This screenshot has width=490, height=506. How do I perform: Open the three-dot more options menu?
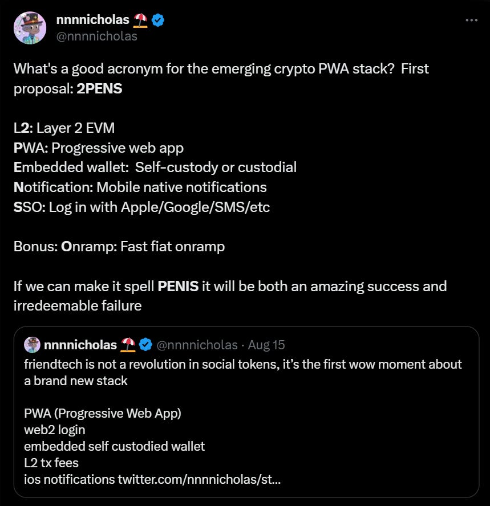[471, 20]
